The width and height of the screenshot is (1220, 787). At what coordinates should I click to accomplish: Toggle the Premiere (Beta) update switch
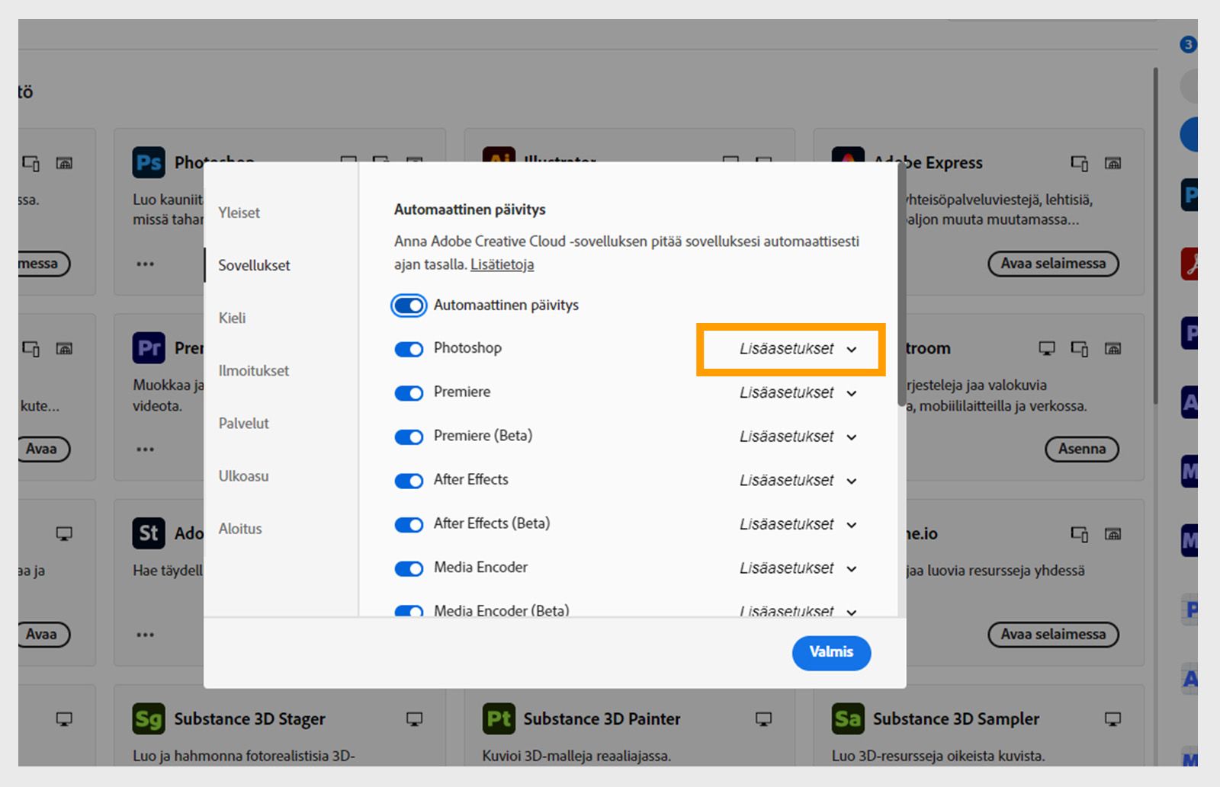click(x=409, y=437)
